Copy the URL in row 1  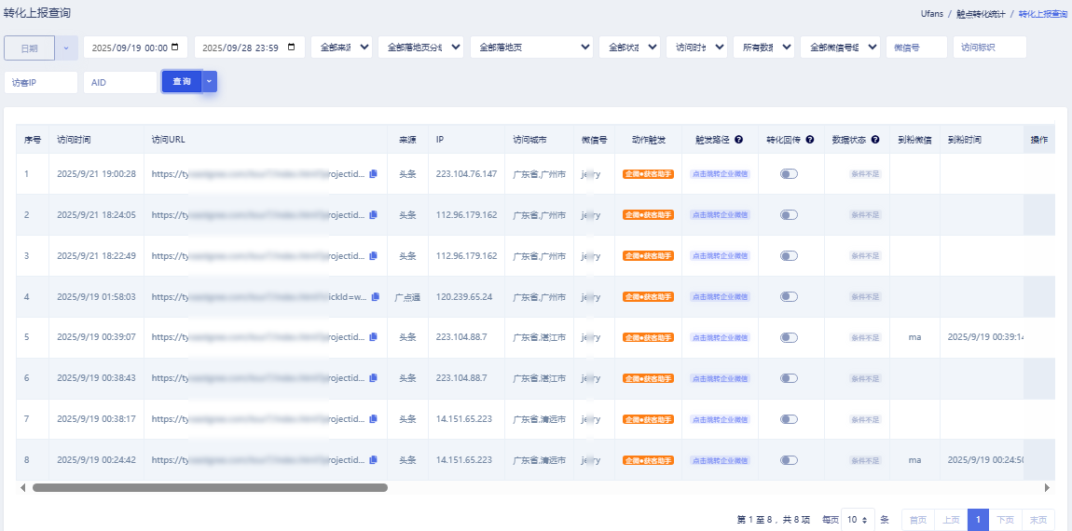[374, 174]
